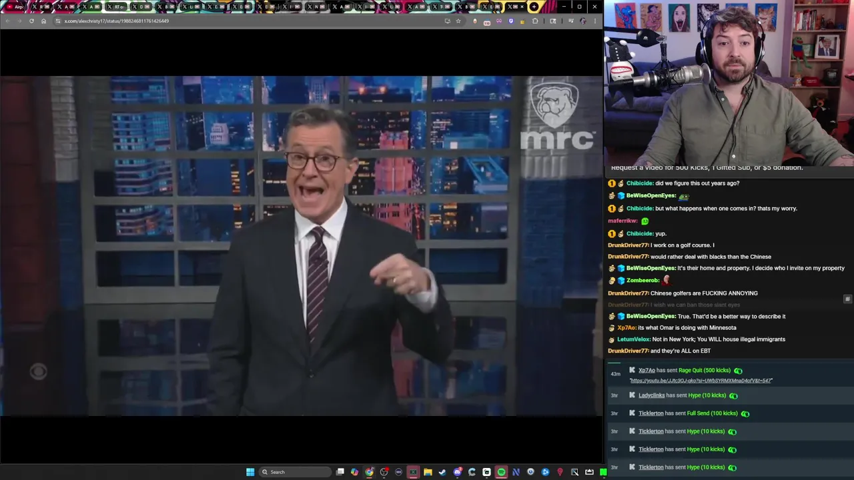This screenshot has width=854, height=480.
Task: Click the x.com address bar
Action: [x=247, y=21]
